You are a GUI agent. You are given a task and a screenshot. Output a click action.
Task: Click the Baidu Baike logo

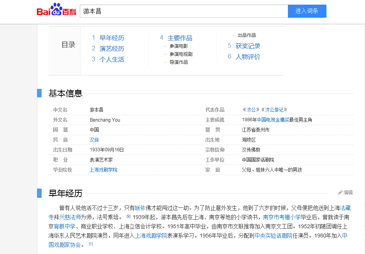coord(56,10)
